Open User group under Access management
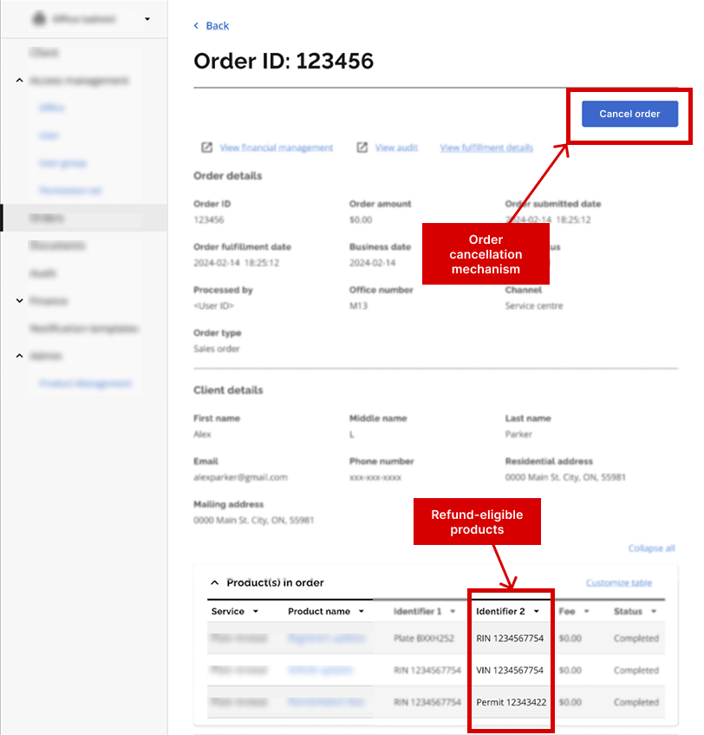 63,163
